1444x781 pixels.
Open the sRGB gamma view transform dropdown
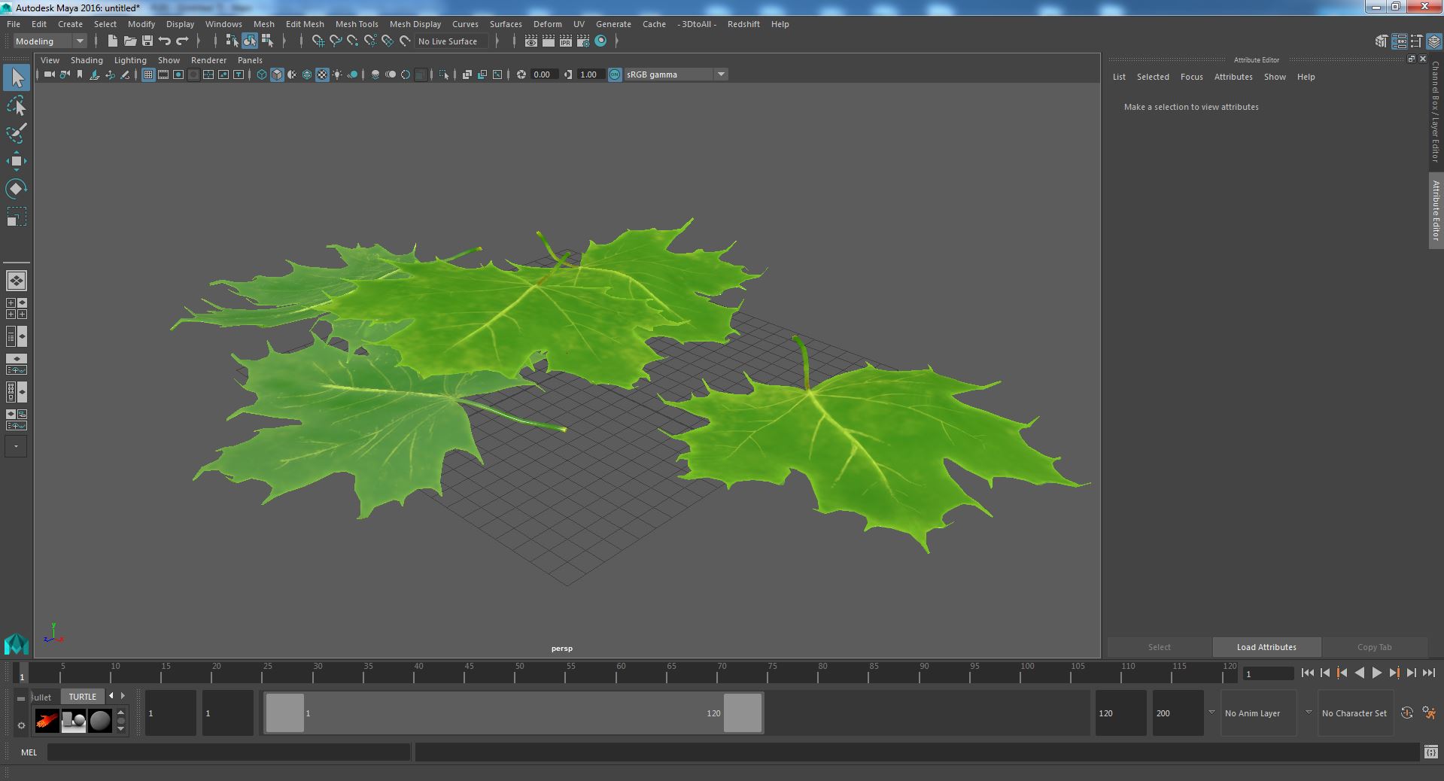click(x=676, y=74)
